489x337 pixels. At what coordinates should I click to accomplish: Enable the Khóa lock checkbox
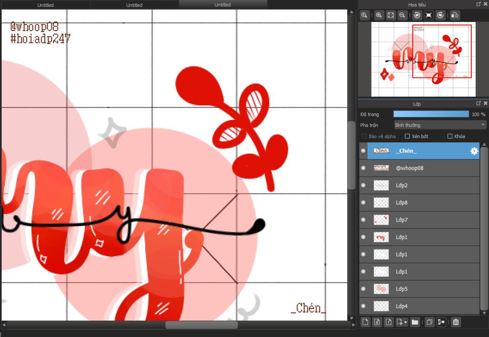point(450,136)
